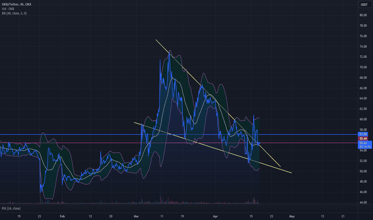373x220 pixels.
Task: Click the Apr label on time axis
Action: pyautogui.click(x=215, y=216)
